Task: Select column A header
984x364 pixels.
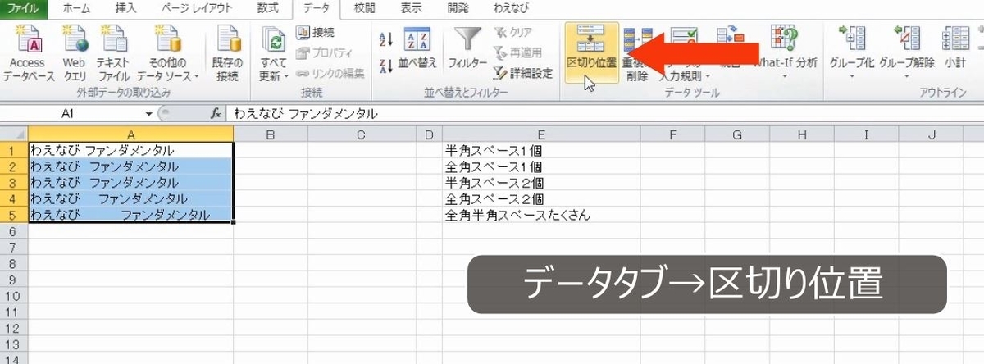Action: (x=131, y=134)
